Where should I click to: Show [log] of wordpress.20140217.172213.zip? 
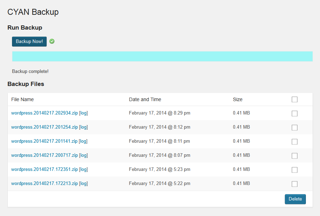84,183
